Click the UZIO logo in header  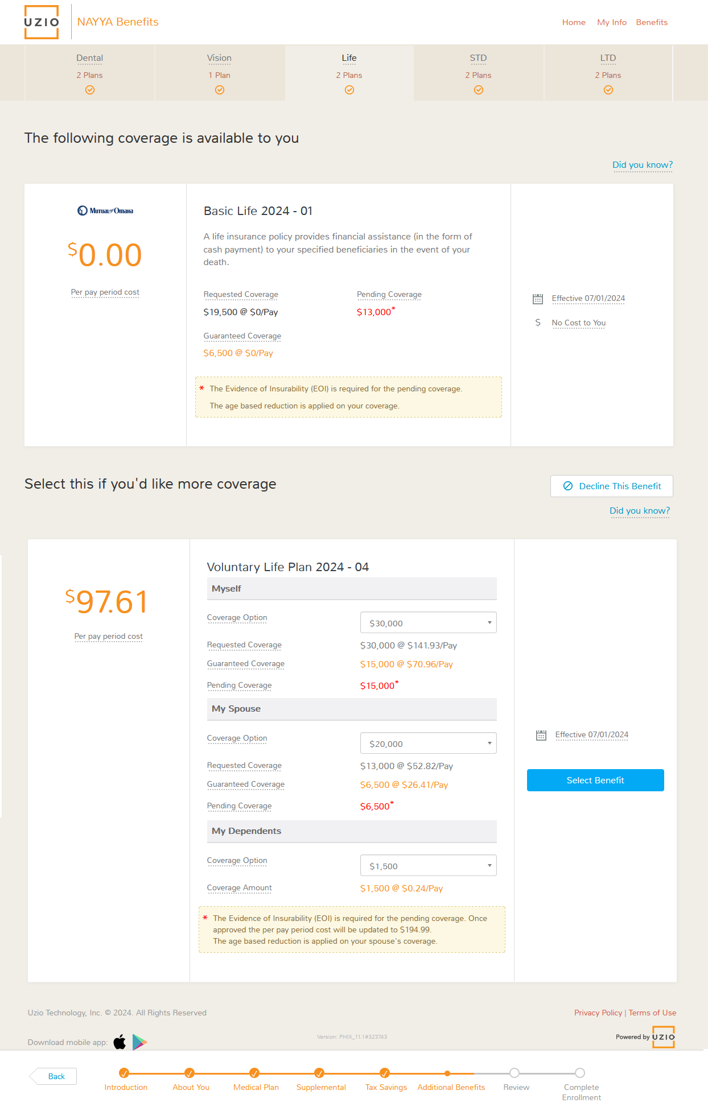[42, 22]
